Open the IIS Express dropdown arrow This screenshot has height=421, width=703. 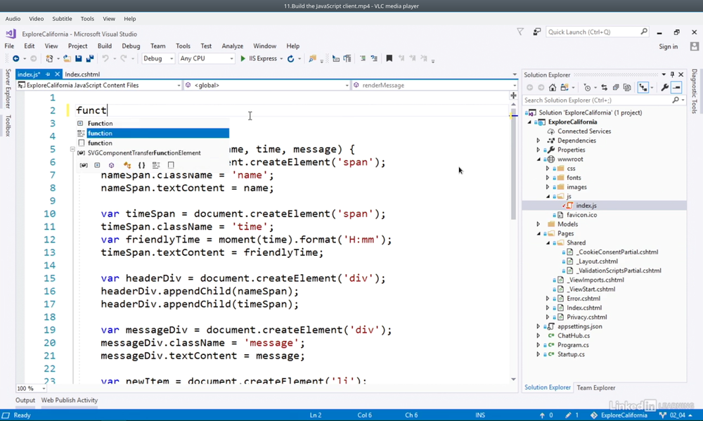(x=282, y=59)
